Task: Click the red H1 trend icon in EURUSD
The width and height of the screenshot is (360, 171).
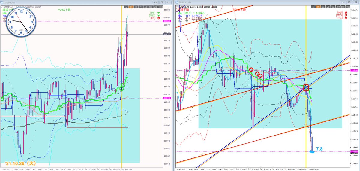Action: point(346,18)
